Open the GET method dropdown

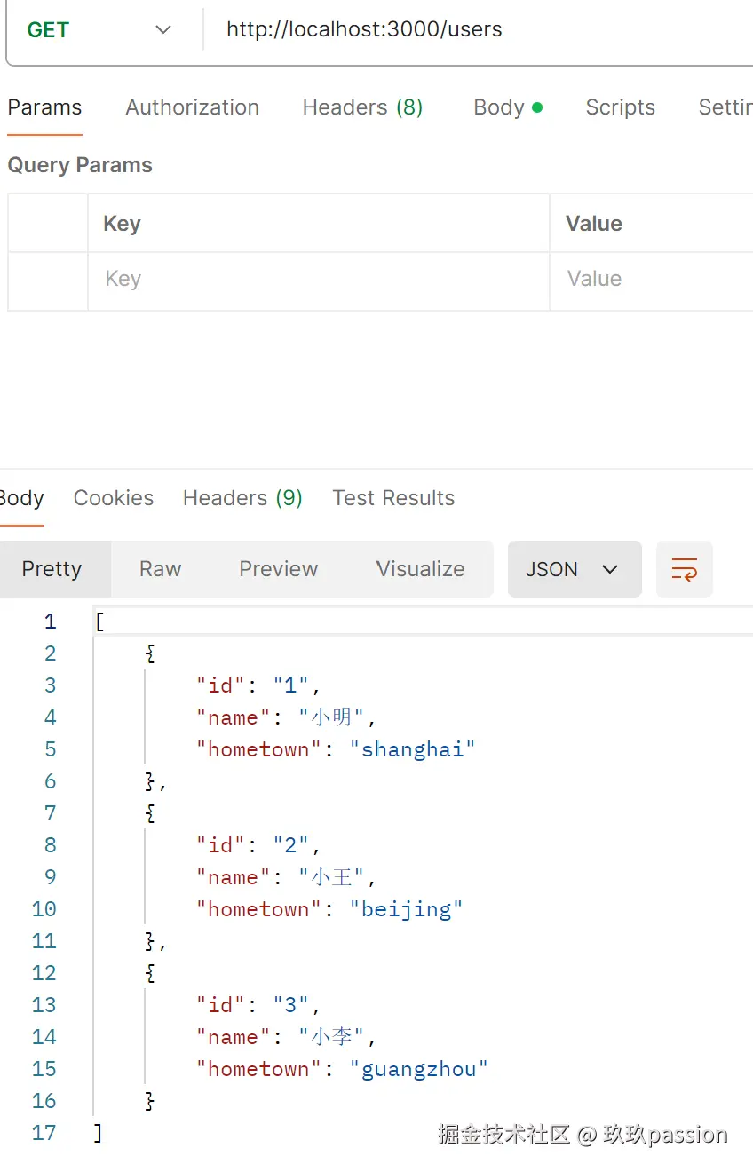(x=99, y=29)
